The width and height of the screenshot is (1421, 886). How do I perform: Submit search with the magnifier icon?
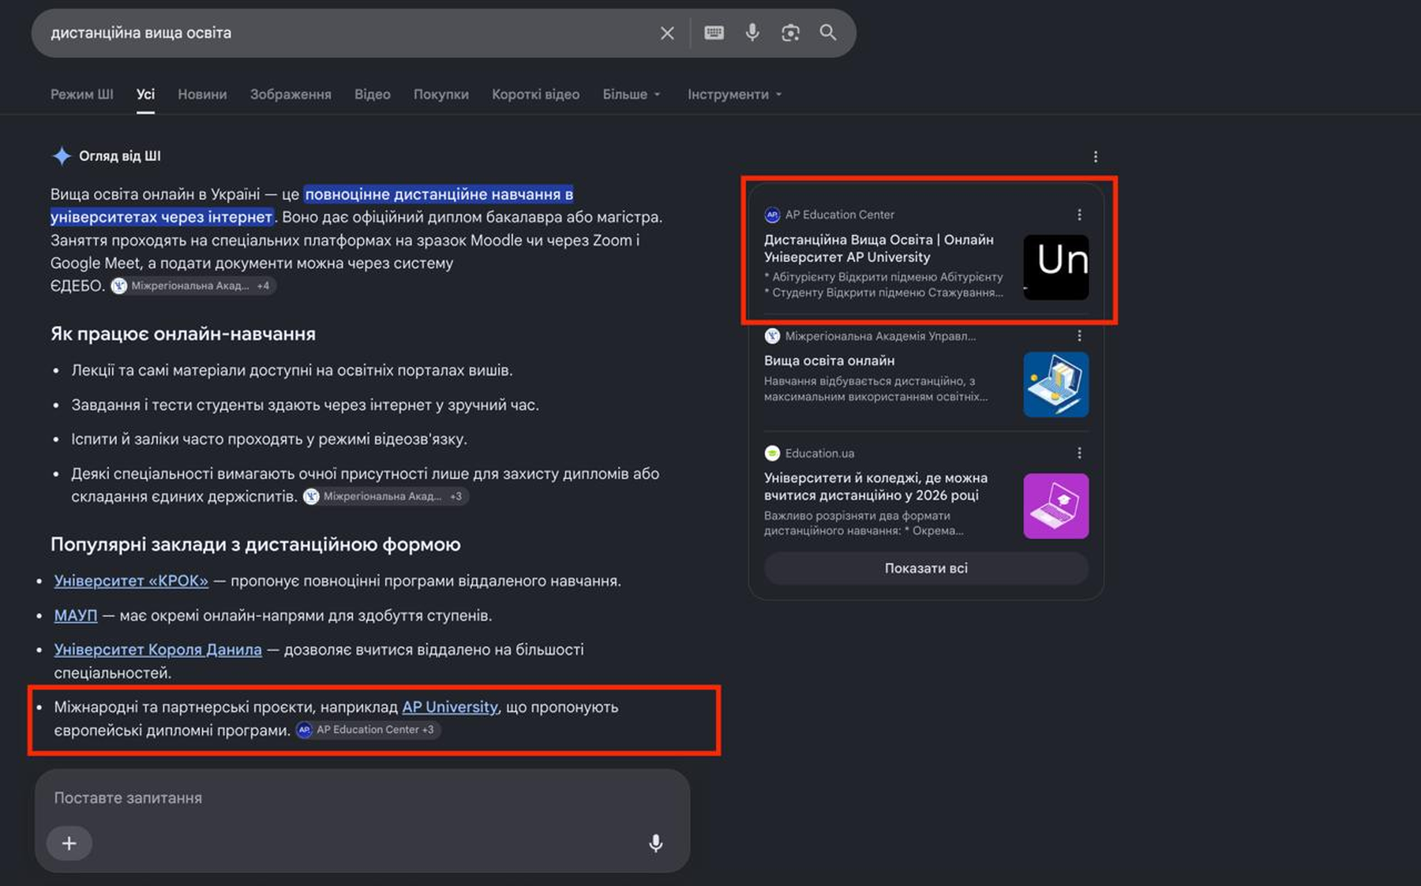828,32
